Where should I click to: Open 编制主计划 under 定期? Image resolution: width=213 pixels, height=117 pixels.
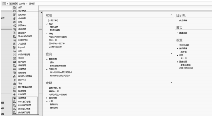tap(54, 91)
